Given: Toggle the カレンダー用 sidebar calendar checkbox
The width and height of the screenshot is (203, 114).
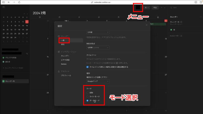Looking at the screenshot, I should [3, 81].
